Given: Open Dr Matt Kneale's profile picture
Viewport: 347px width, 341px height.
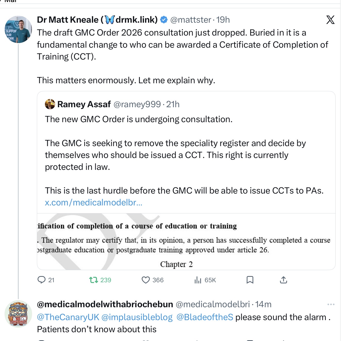Looking at the screenshot, I should coord(18,29).
